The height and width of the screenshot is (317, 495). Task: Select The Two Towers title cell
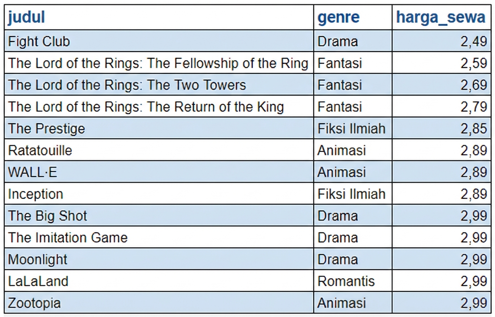pos(127,85)
